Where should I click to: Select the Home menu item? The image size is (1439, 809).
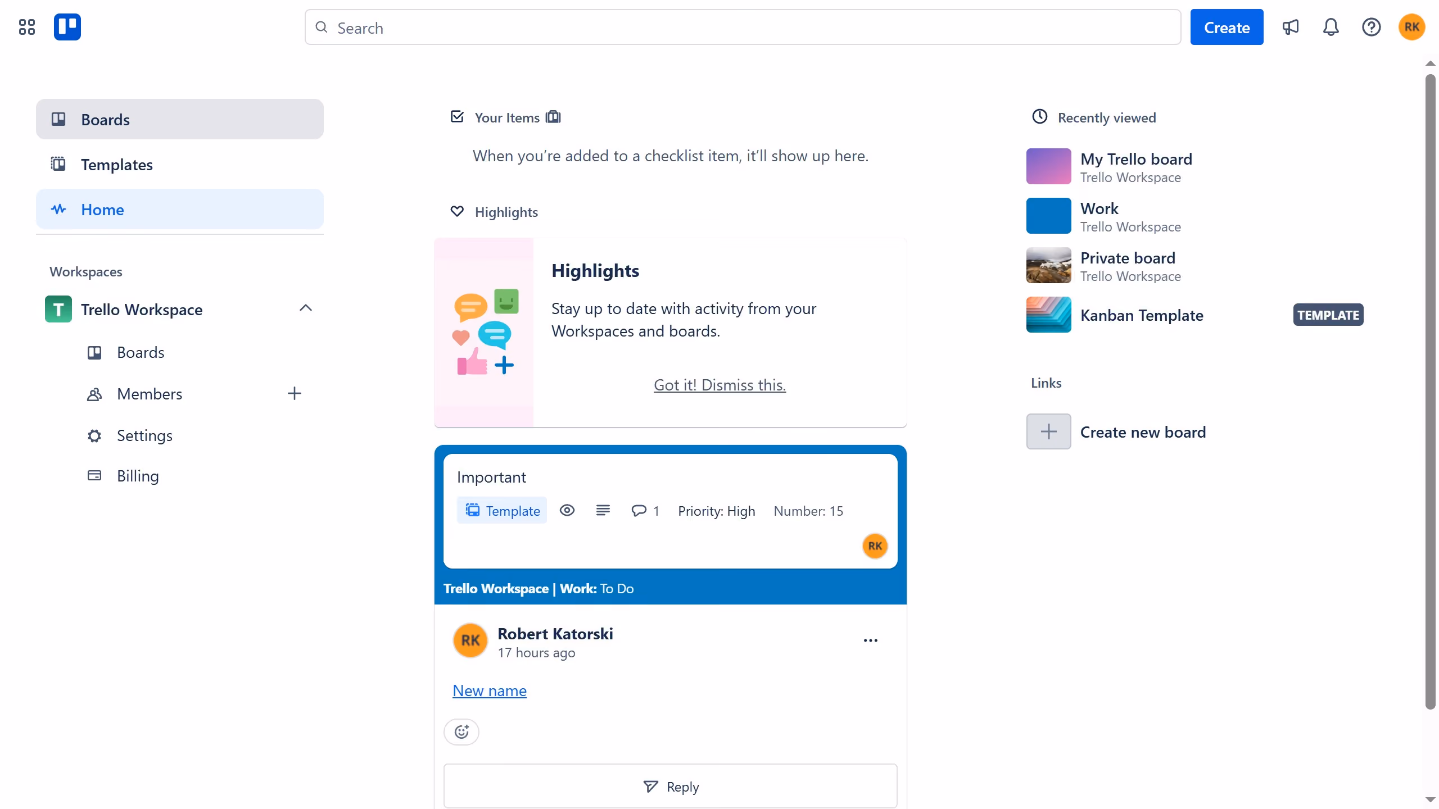pyautogui.click(x=180, y=209)
